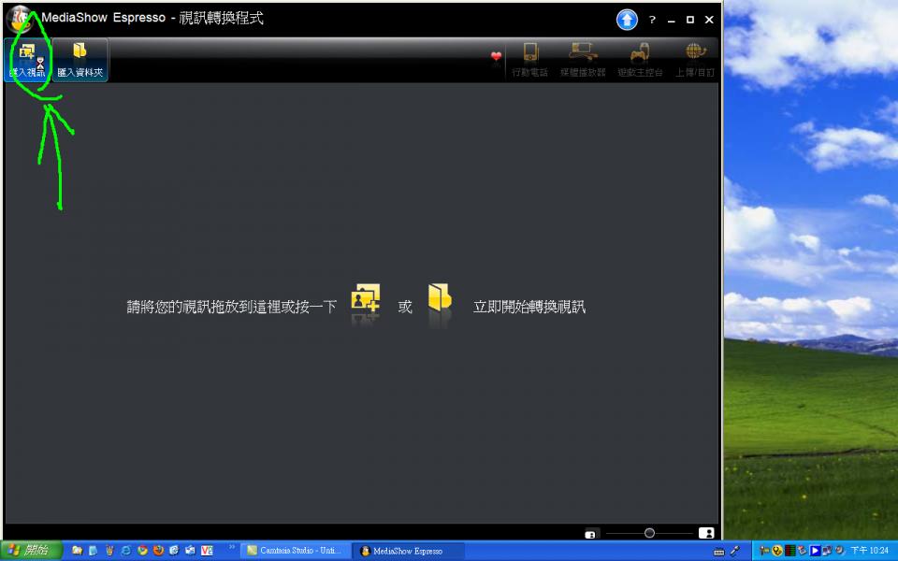
Task: Select the 行動電話 mobile phone output
Action: click(x=529, y=60)
